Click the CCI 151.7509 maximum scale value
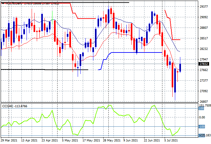 pos(205,105)
